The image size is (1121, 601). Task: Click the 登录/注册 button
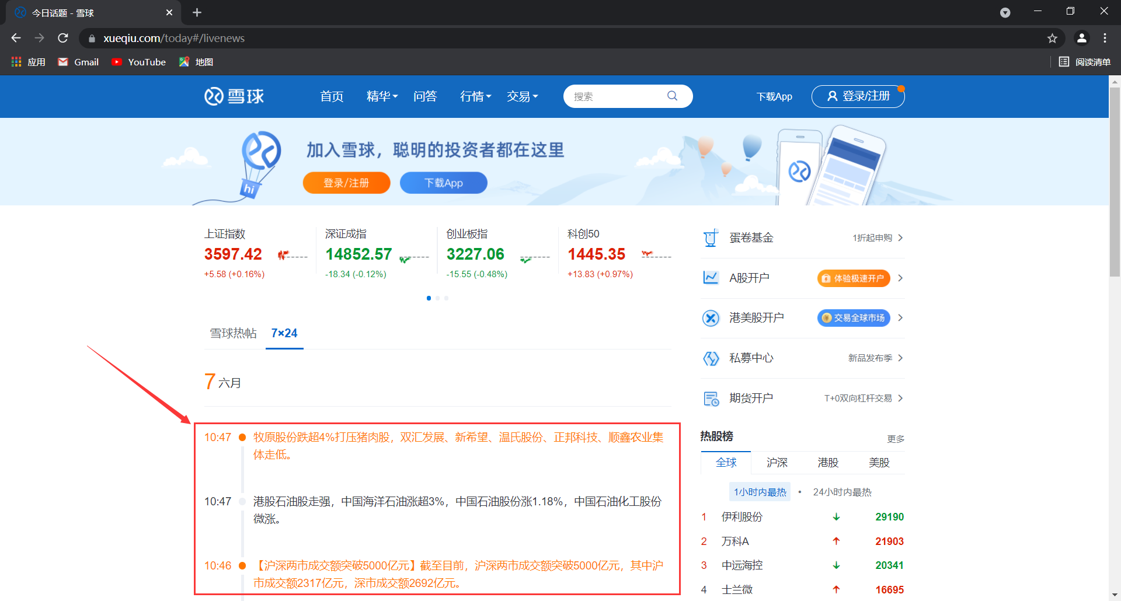point(857,96)
